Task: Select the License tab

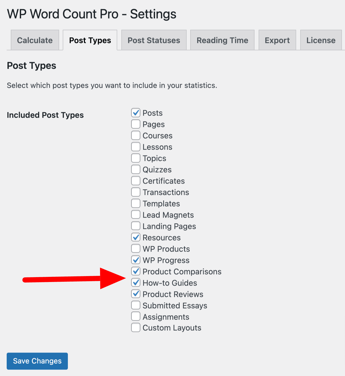Action: (321, 40)
